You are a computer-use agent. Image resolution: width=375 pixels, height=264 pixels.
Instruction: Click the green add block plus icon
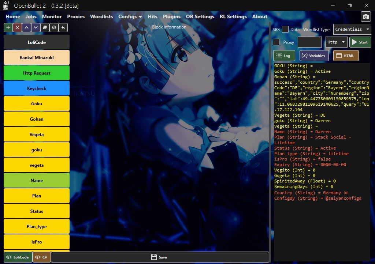point(8,27)
